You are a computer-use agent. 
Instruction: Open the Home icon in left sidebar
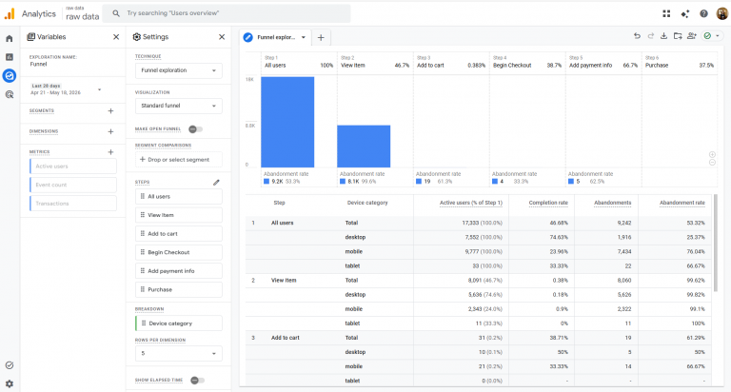[x=10, y=39]
